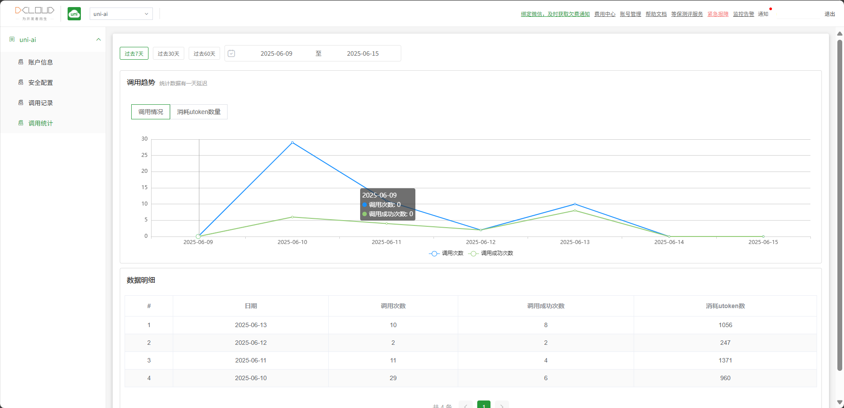Click the 账户信息 menu icon
Image resolution: width=844 pixels, height=408 pixels.
(x=21, y=62)
